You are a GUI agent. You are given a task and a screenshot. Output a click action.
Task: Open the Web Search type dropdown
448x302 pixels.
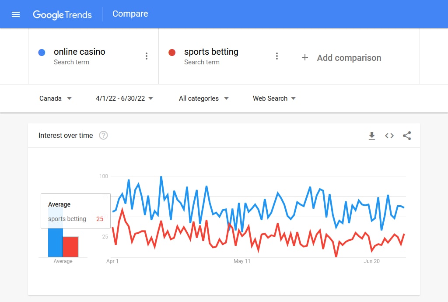click(274, 98)
